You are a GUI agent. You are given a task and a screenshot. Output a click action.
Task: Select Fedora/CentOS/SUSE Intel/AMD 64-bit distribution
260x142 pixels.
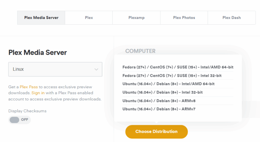tap(178, 67)
